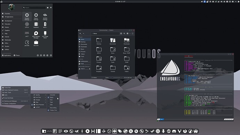This screenshot has width=240, height=135.
Task: Click the forward arrow in Dolphin
Action: coord(83,33)
